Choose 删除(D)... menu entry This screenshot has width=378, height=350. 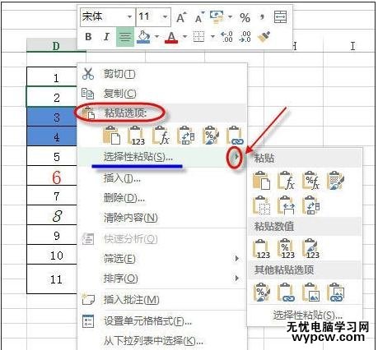(x=162, y=198)
